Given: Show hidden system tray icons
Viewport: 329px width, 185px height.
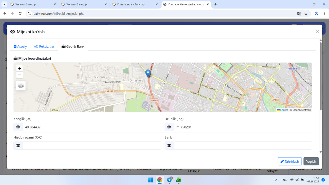Looking at the screenshot, I should click(x=277, y=180).
